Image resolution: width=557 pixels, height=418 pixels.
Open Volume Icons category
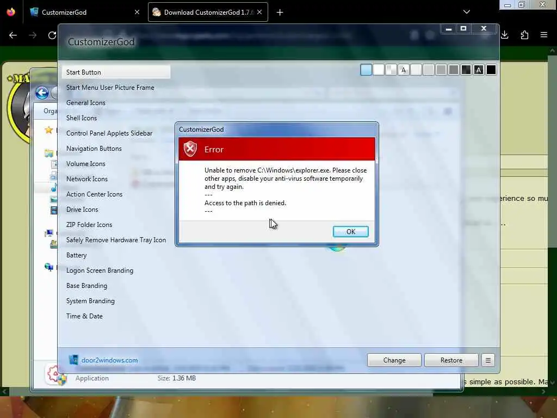(x=85, y=164)
